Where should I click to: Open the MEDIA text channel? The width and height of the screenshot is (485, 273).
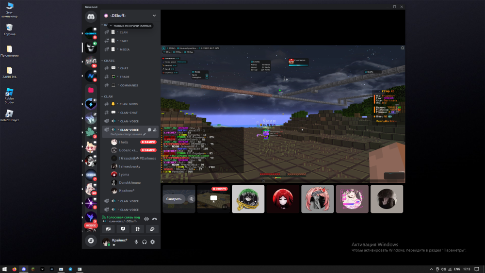pos(130,49)
